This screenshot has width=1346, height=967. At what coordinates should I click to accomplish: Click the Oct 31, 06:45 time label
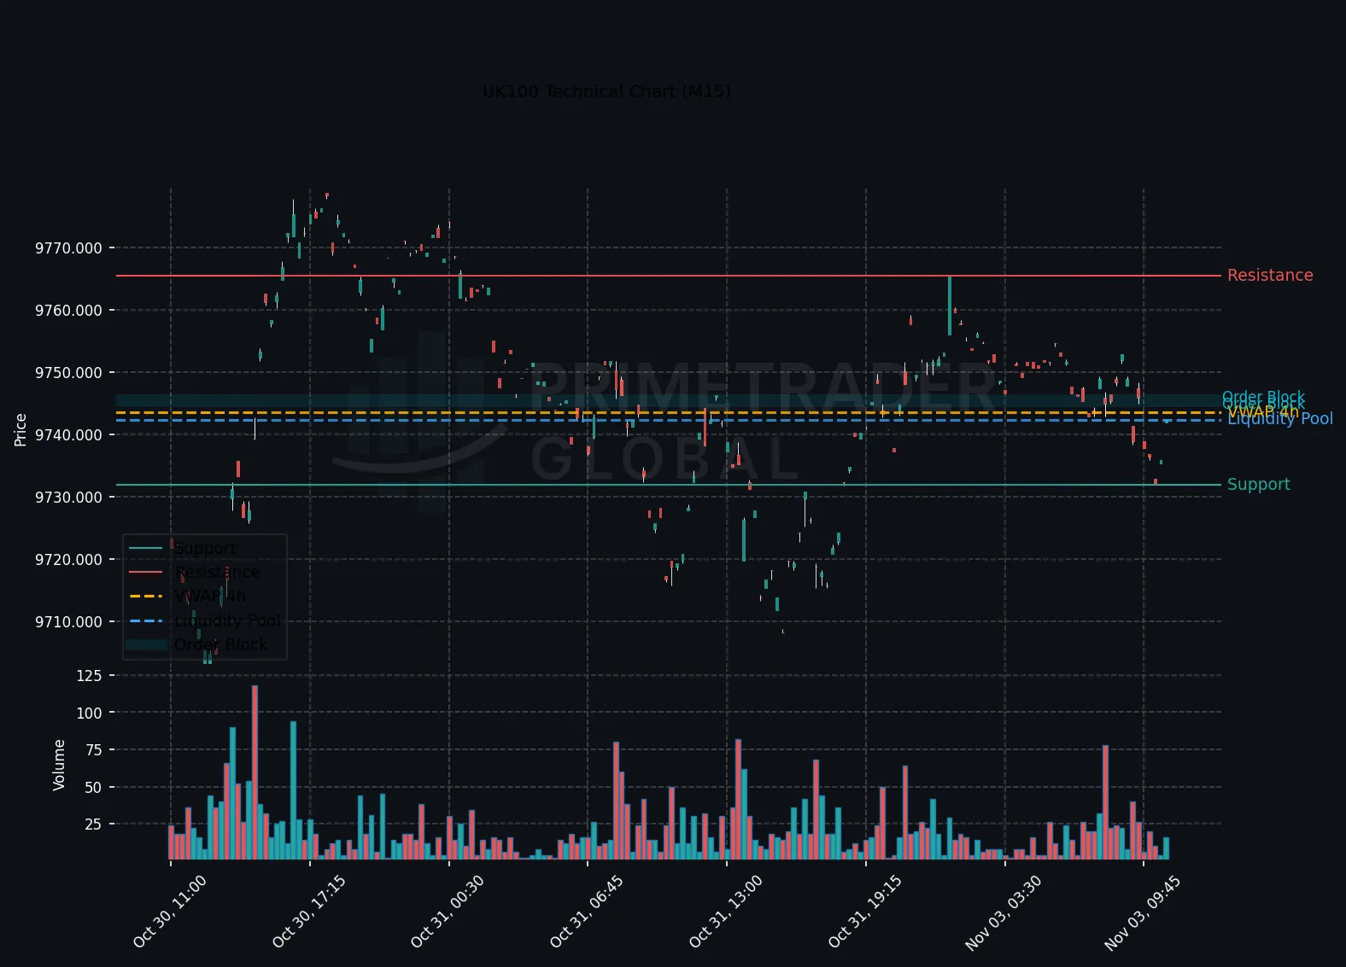(x=587, y=912)
